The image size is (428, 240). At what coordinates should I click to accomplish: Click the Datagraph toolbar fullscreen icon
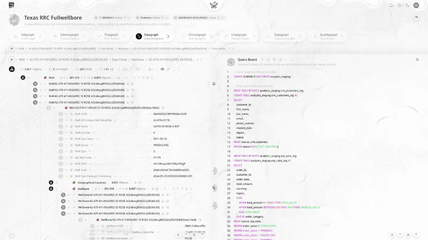pos(179,69)
